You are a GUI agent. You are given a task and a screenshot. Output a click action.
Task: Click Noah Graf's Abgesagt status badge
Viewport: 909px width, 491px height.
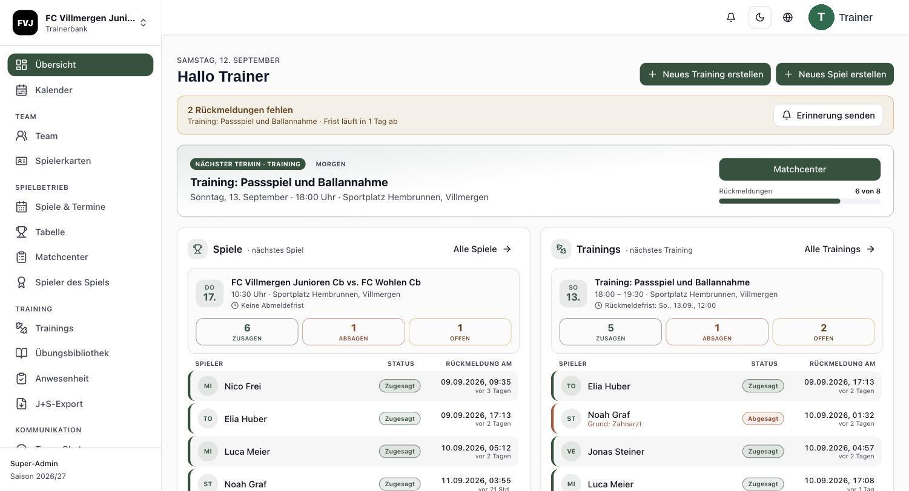[763, 418]
